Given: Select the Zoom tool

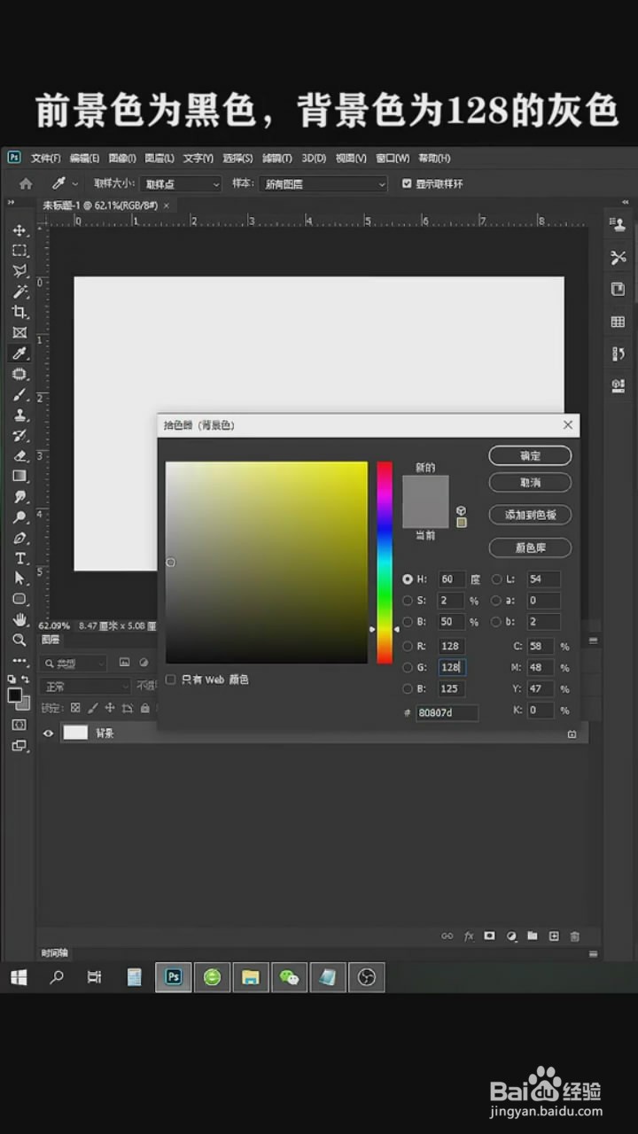Looking at the screenshot, I should [19, 640].
